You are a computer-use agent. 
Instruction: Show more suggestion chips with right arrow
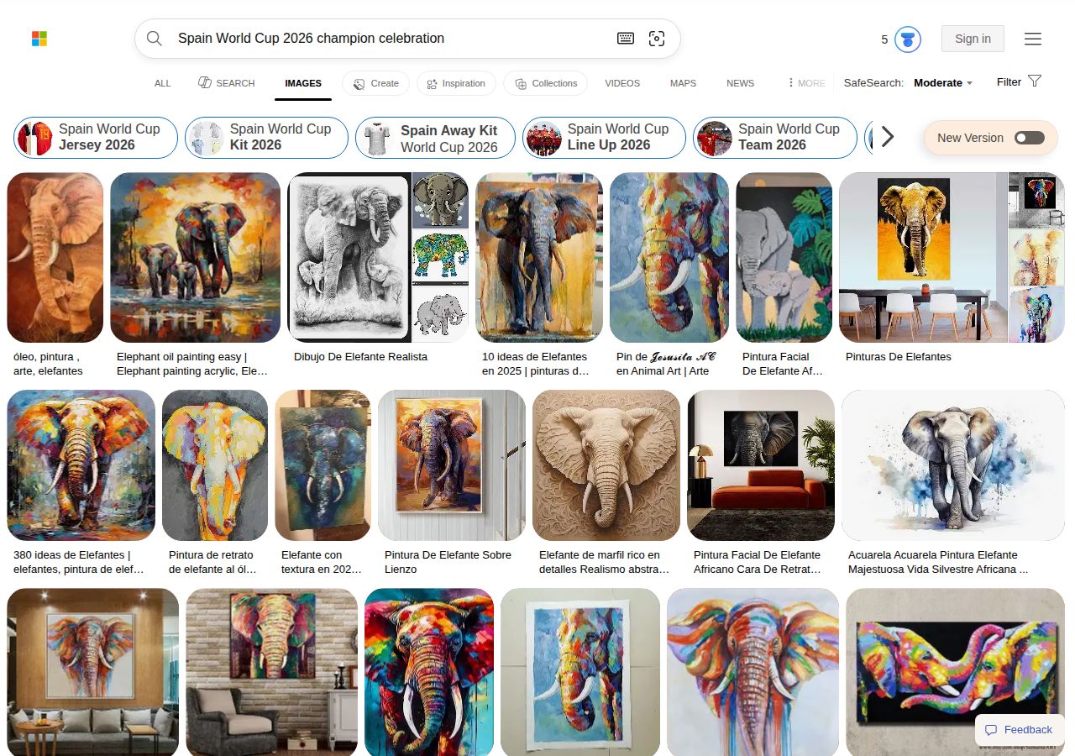(887, 137)
